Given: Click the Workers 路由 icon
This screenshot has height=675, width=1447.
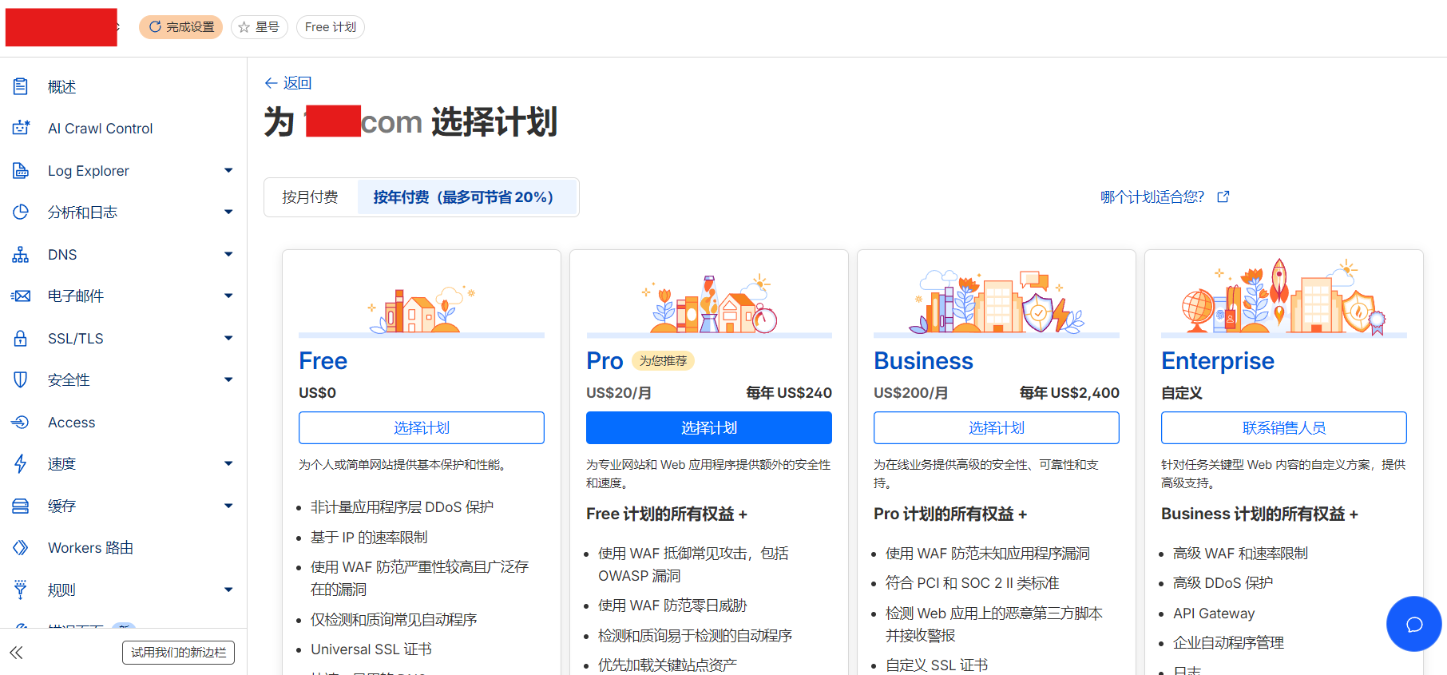Looking at the screenshot, I should pos(21,548).
